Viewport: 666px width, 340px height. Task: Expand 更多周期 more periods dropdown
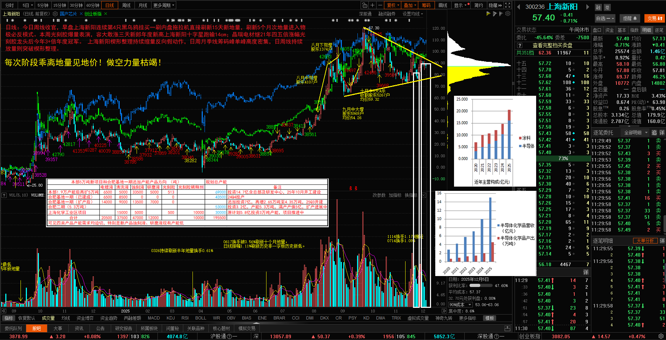point(163,5)
